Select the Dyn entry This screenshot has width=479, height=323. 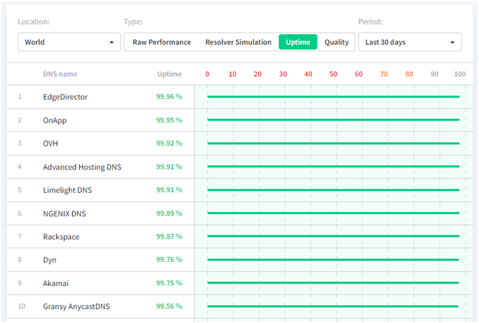[x=50, y=260]
